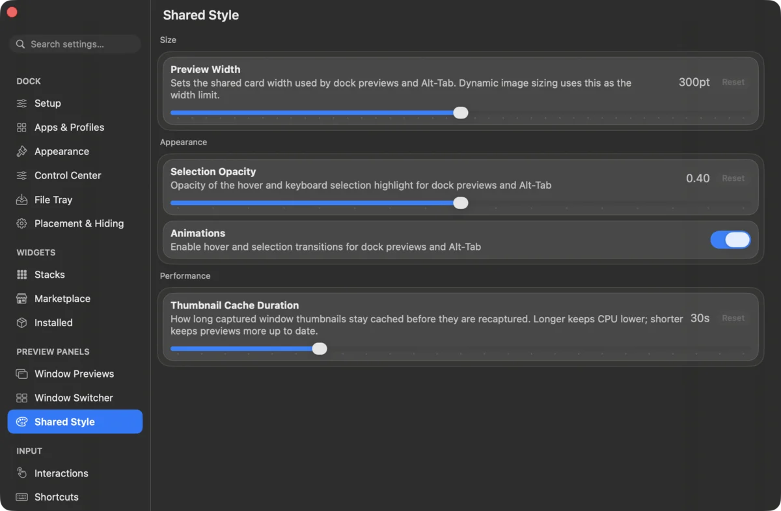Click the Shared Style page title
The height and width of the screenshot is (511, 781).
(200, 15)
